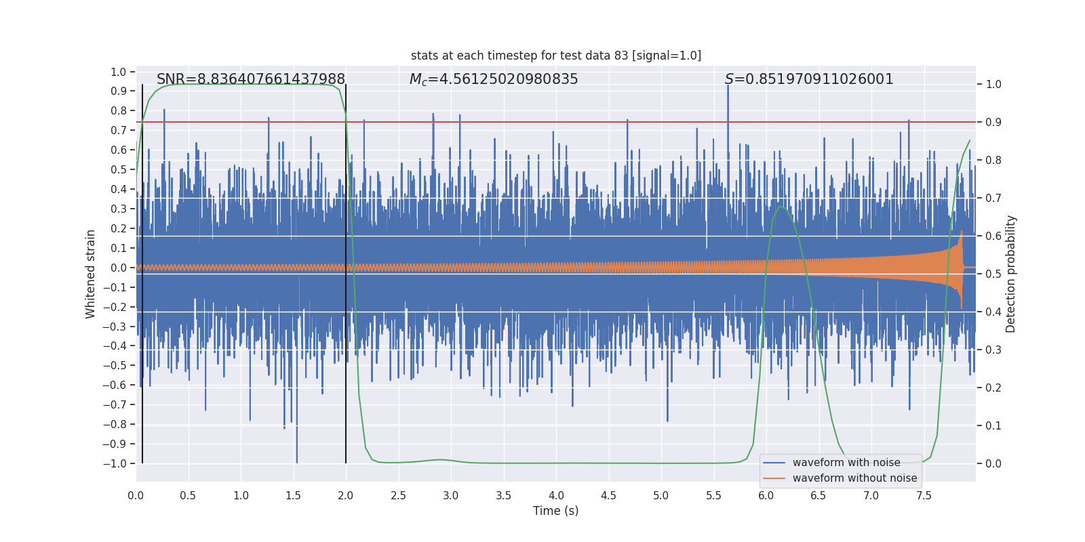Image resolution: width=1085 pixels, height=542 pixels.
Task: Click the 'waveform with noise' legend text
Action: pyautogui.click(x=846, y=463)
